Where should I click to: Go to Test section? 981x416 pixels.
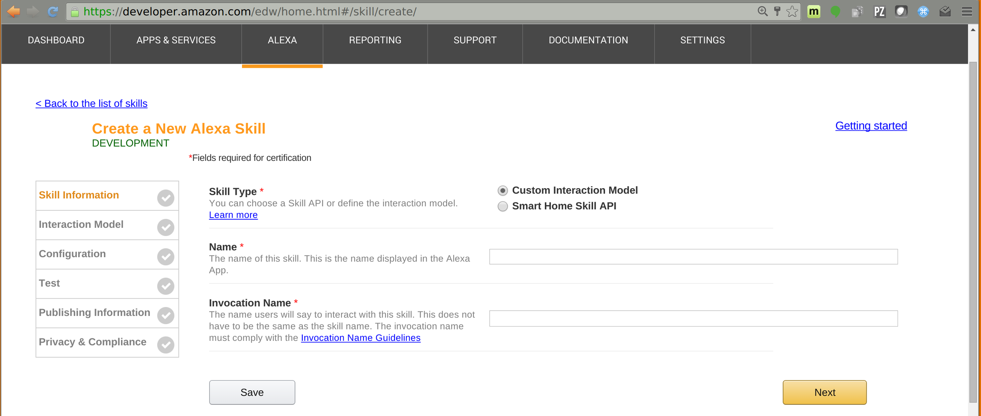coord(107,284)
